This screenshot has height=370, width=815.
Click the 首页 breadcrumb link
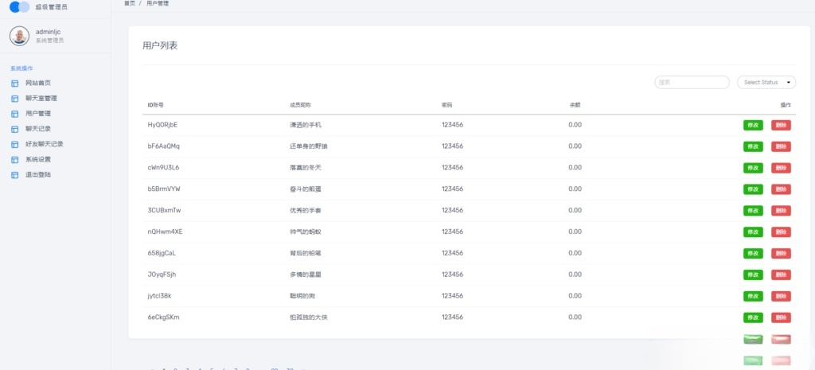coord(130,4)
